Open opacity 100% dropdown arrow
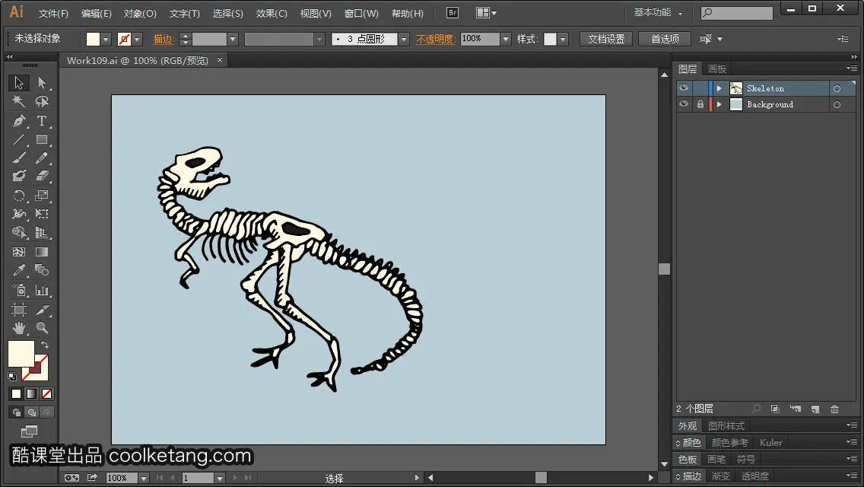Image resolution: width=864 pixels, height=487 pixels. coord(506,39)
